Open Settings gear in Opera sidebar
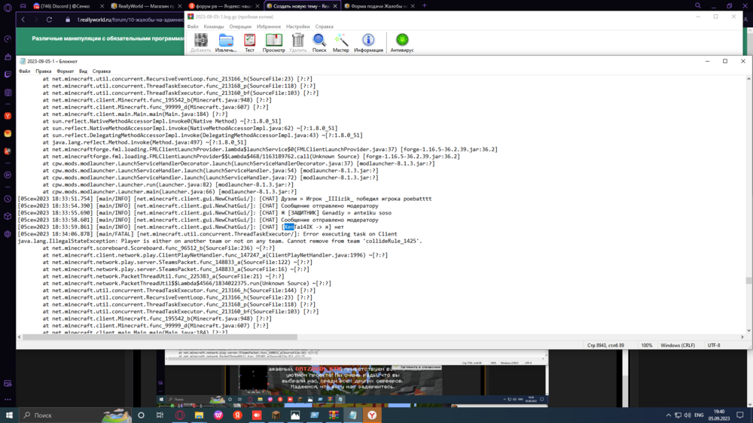 [x=8, y=234]
